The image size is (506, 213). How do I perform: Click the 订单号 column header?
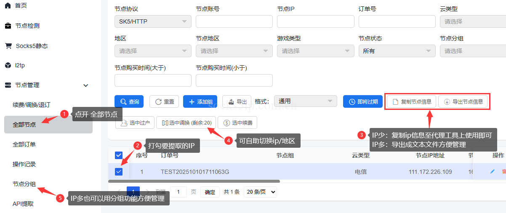click(170, 155)
